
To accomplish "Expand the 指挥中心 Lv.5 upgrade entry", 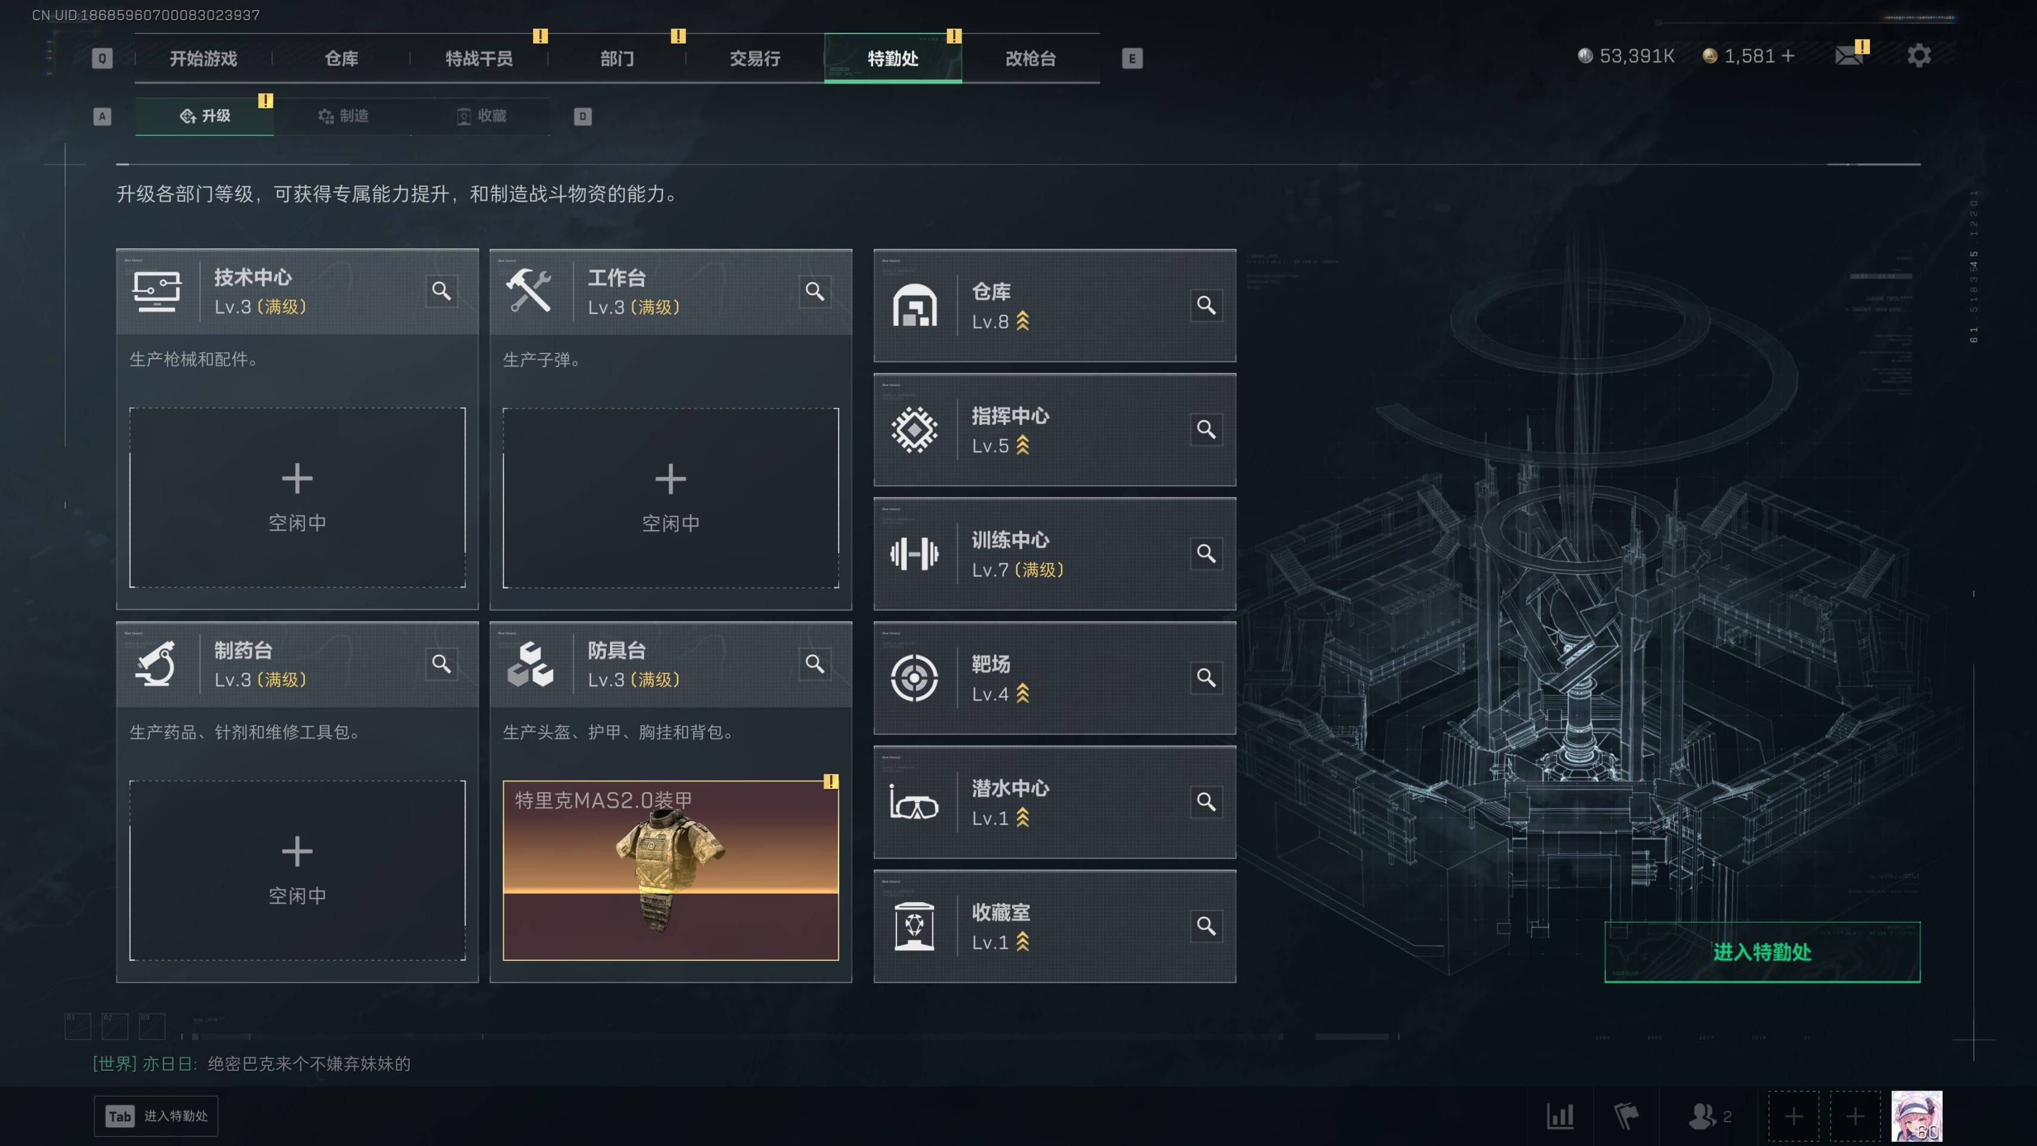I will (x=1054, y=430).
